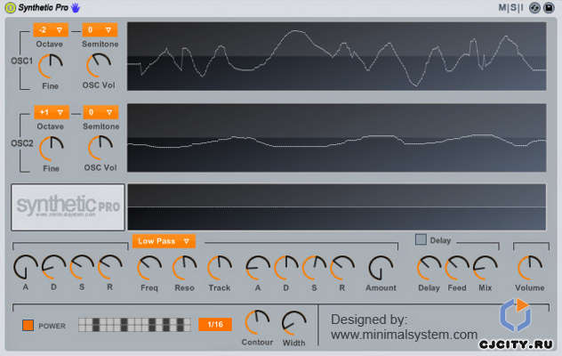Open the OSC1 Semitone dropdown
This screenshot has width=562, height=356.
tap(100, 29)
